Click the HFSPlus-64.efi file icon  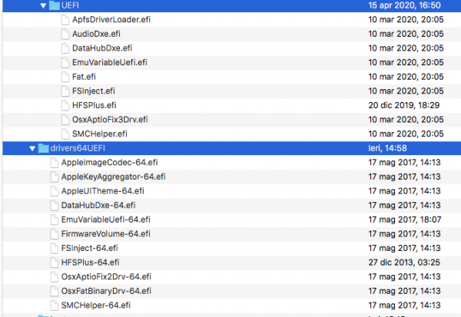[54, 263]
